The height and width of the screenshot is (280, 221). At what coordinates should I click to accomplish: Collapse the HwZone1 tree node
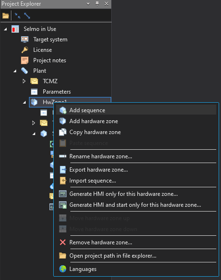[x=24, y=102]
